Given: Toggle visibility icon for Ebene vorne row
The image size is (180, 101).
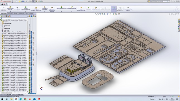Looking at the screenshot, I should pos(29,25).
